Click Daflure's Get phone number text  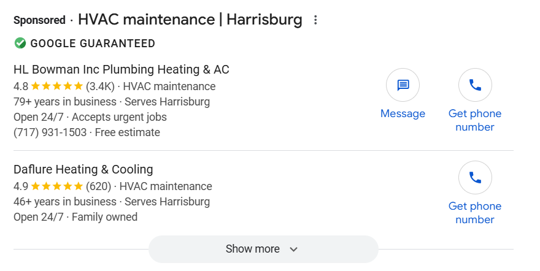coord(475,213)
